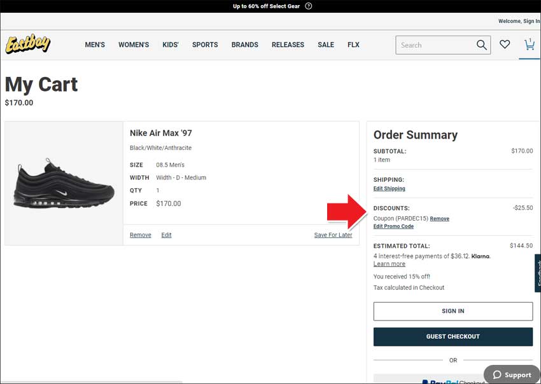Click Save For Later link
Viewport: 541px width, 384px height.
tap(333, 235)
